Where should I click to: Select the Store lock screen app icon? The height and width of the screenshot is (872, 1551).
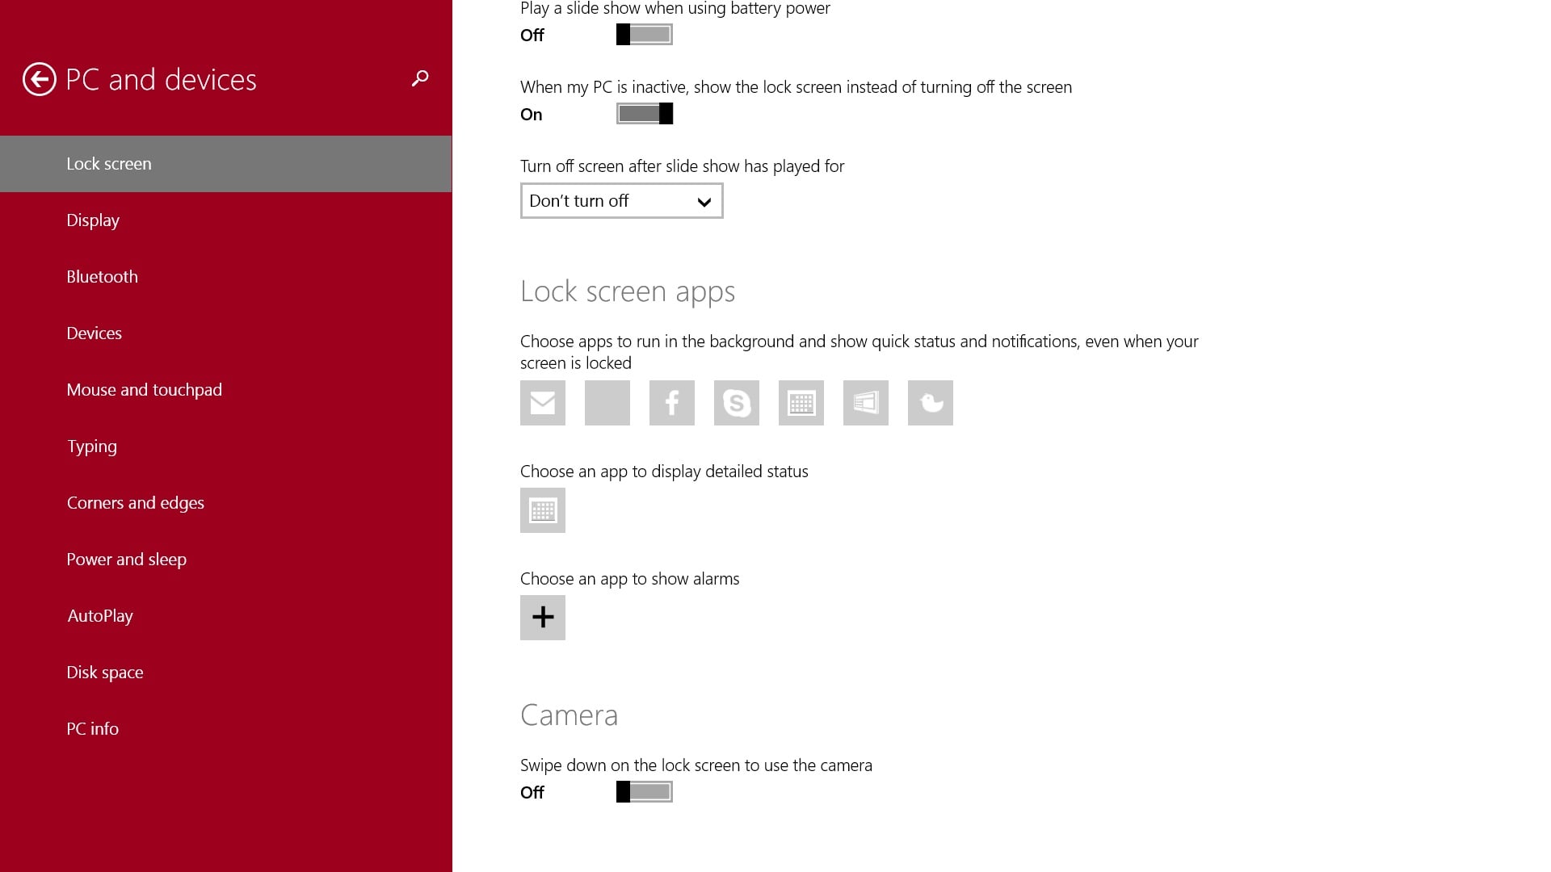865,403
